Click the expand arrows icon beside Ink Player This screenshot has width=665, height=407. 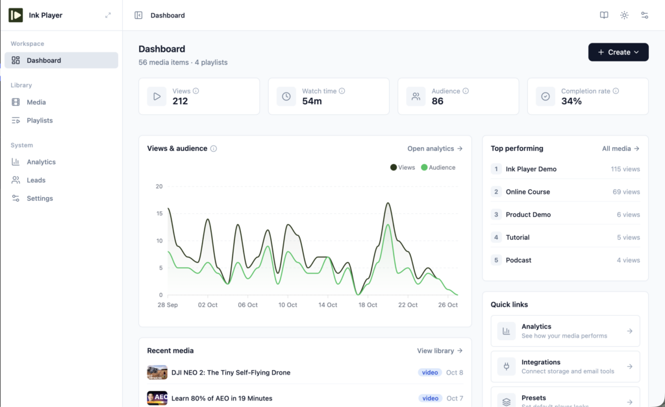point(108,16)
